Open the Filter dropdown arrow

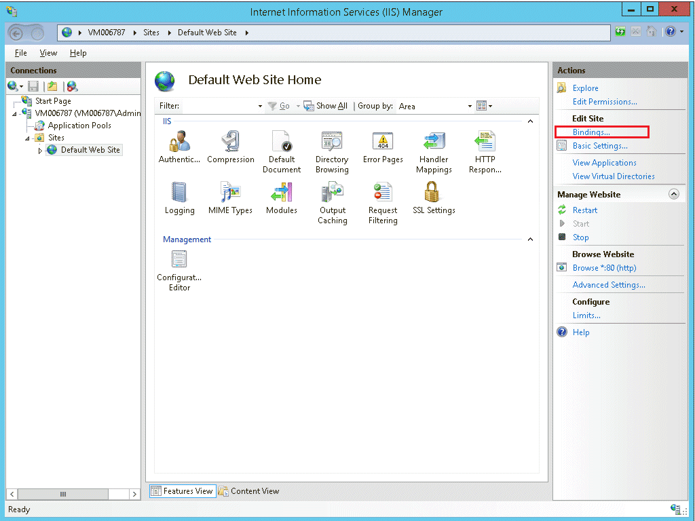pos(260,107)
